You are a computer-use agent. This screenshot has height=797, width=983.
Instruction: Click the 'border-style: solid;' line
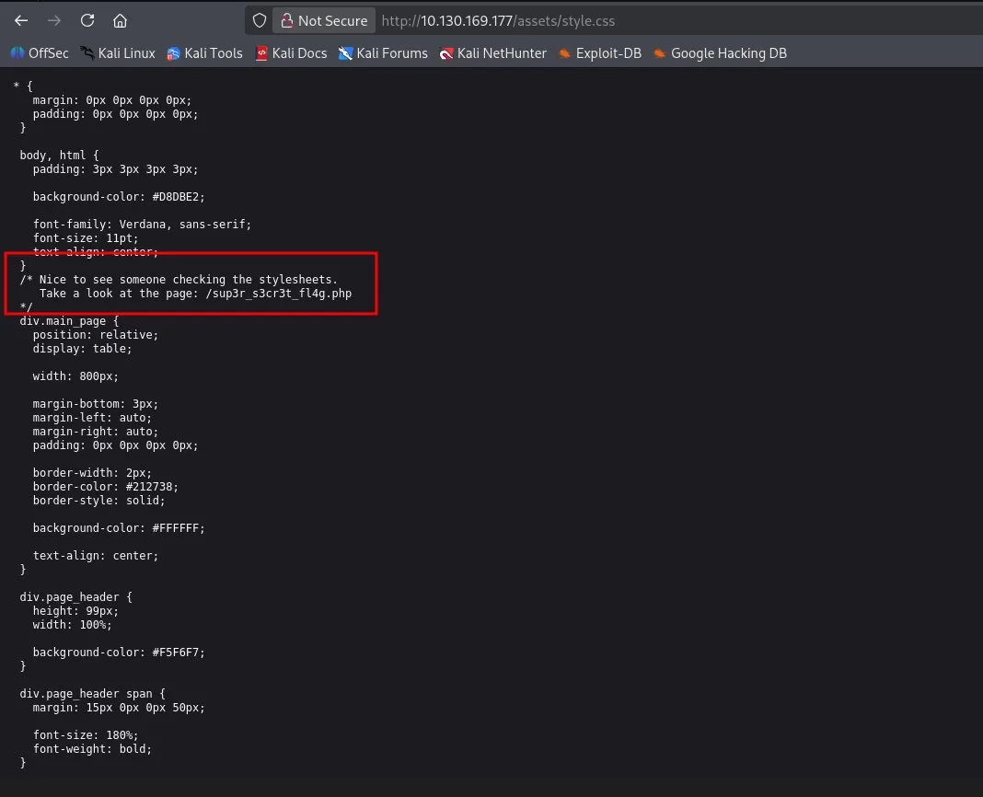[99, 501]
